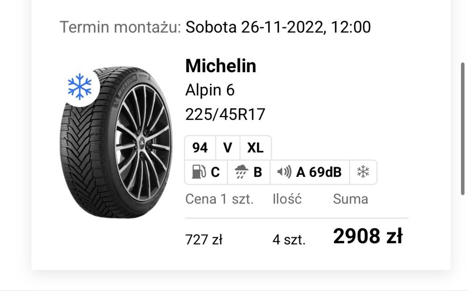Viewport: 468px width, 291px height.
Task: Click the unit price 727 zł
Action: [x=204, y=240]
